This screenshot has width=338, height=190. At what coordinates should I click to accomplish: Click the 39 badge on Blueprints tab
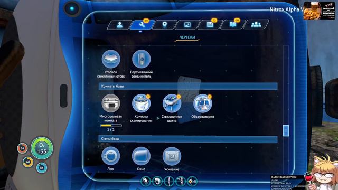(x=146, y=21)
